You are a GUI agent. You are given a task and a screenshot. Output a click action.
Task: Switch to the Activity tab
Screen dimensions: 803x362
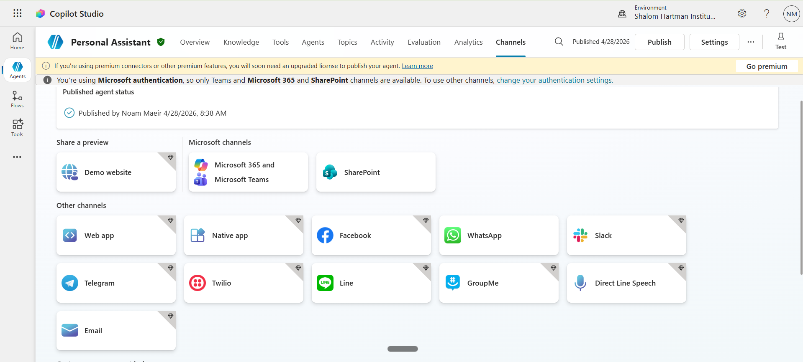382,42
